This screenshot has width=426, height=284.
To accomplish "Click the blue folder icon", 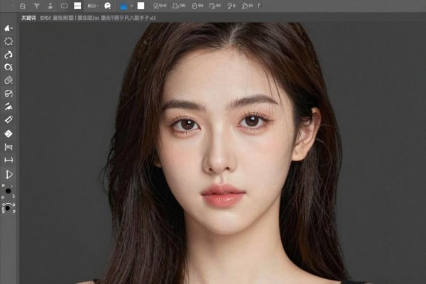I will coord(124,6).
